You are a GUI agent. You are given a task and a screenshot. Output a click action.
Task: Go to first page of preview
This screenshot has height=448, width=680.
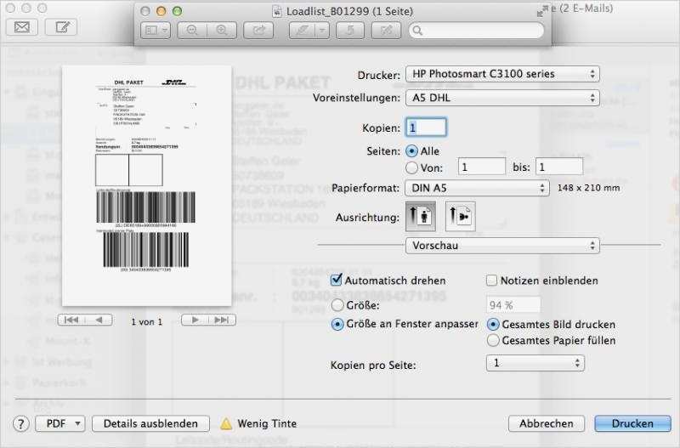(71, 320)
